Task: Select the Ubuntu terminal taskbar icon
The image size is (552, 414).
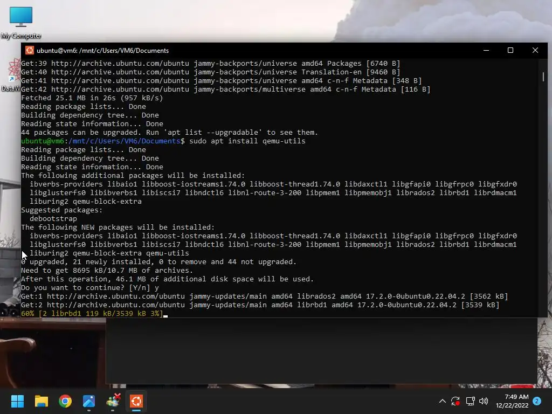Action: click(x=136, y=401)
